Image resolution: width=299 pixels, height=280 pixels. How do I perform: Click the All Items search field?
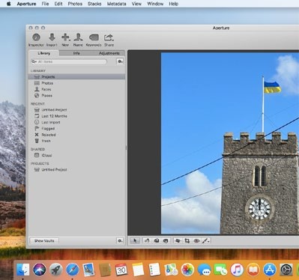(69, 61)
